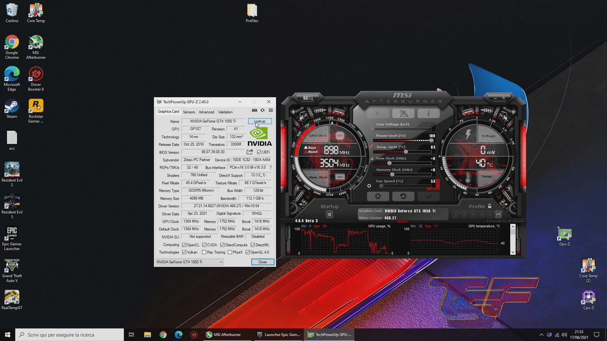Switch to the Advanced tab in GPU-Z

point(206,112)
